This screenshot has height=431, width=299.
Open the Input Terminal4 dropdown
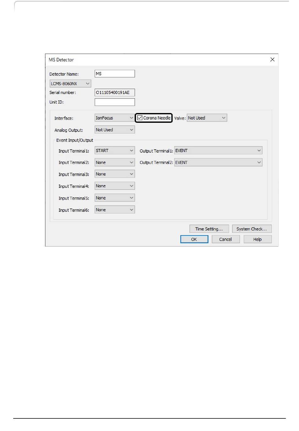[x=115, y=186]
